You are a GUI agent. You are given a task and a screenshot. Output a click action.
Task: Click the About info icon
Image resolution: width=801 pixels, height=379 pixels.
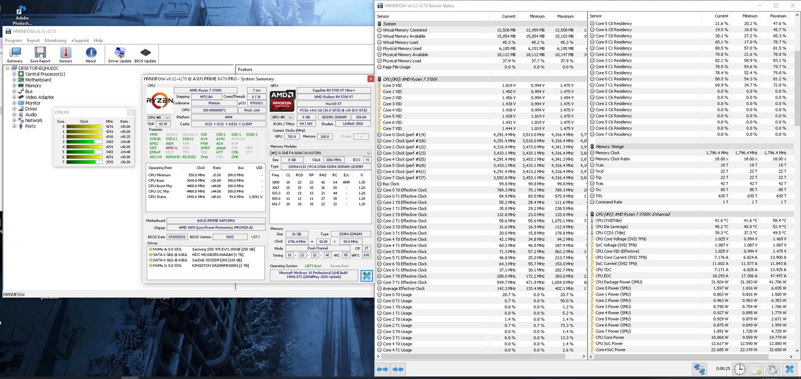pyautogui.click(x=91, y=53)
